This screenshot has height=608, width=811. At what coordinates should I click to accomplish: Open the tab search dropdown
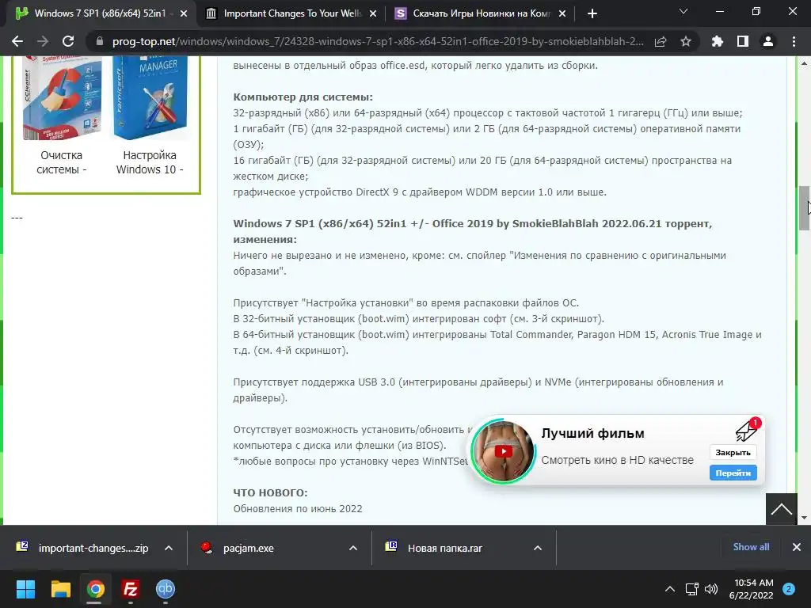[683, 11]
